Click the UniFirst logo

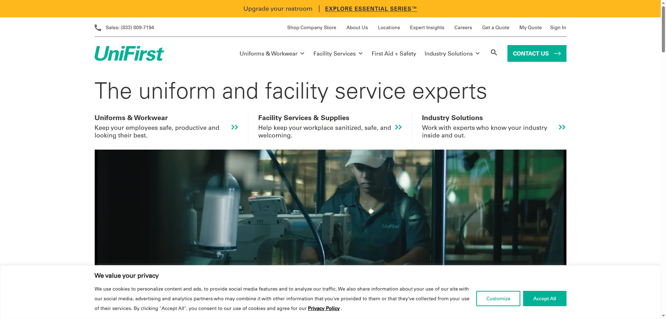click(129, 53)
